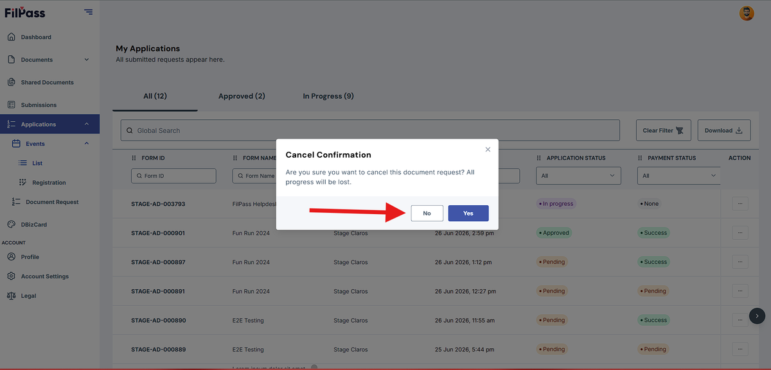Select the DBizCard palette icon

(x=11, y=224)
